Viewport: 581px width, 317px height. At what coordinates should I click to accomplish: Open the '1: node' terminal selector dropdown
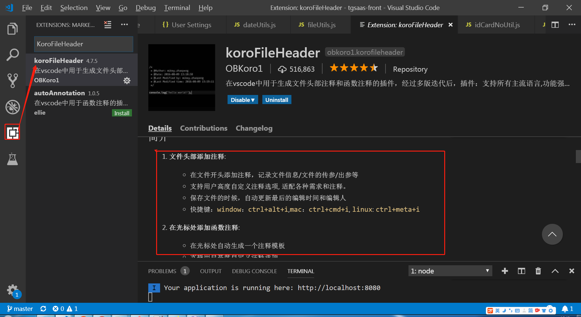[450, 271]
